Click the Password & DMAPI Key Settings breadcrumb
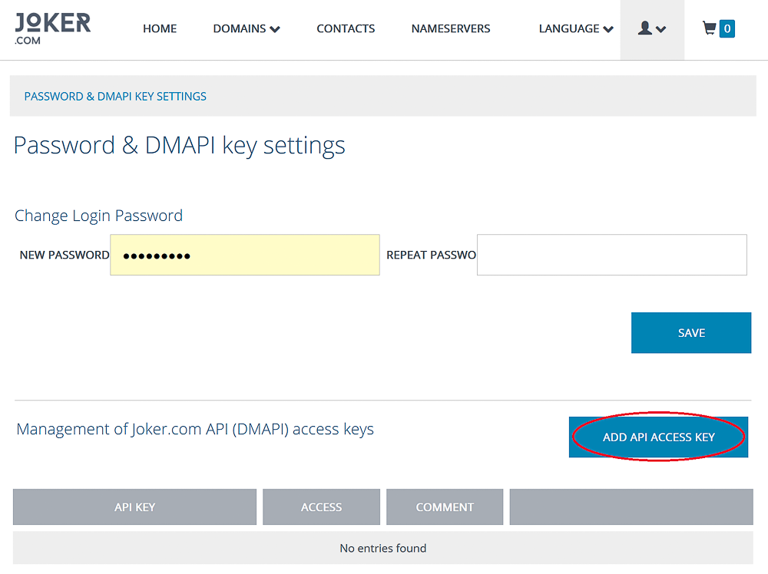The width and height of the screenshot is (768, 574). (116, 97)
